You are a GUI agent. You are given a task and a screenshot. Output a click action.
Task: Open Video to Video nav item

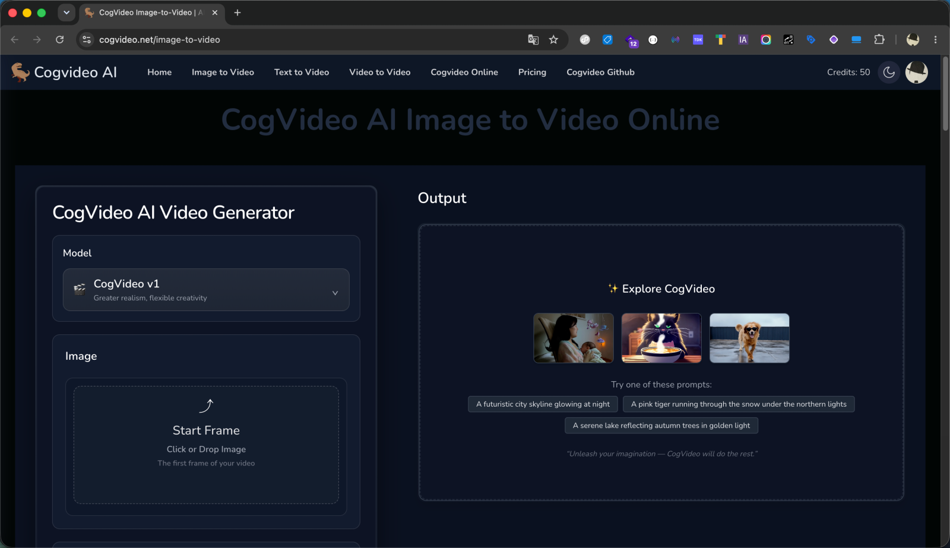380,72
